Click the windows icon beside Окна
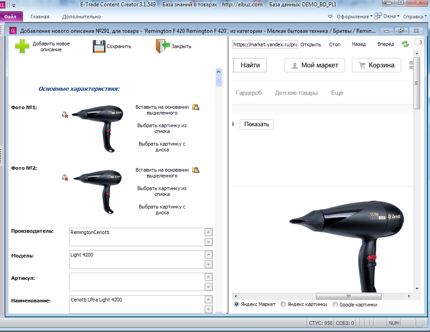The height and width of the screenshot is (332, 430). (x=378, y=16)
